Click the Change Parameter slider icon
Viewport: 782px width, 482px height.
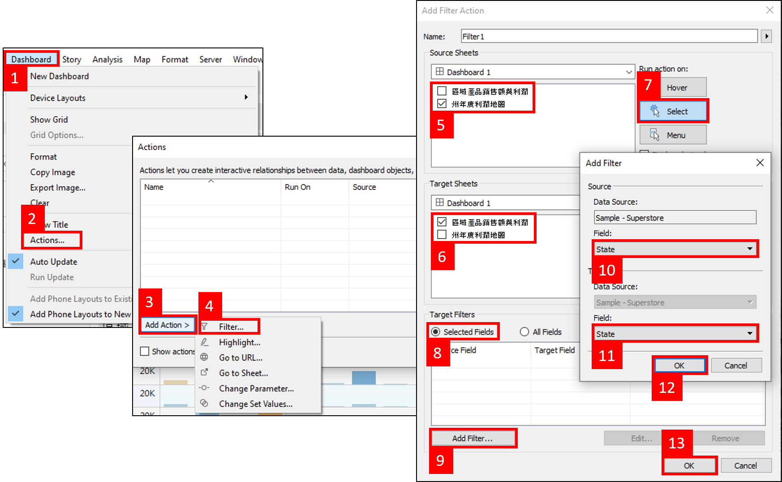[204, 388]
